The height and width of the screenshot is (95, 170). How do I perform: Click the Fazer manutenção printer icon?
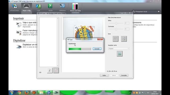tap(19, 33)
